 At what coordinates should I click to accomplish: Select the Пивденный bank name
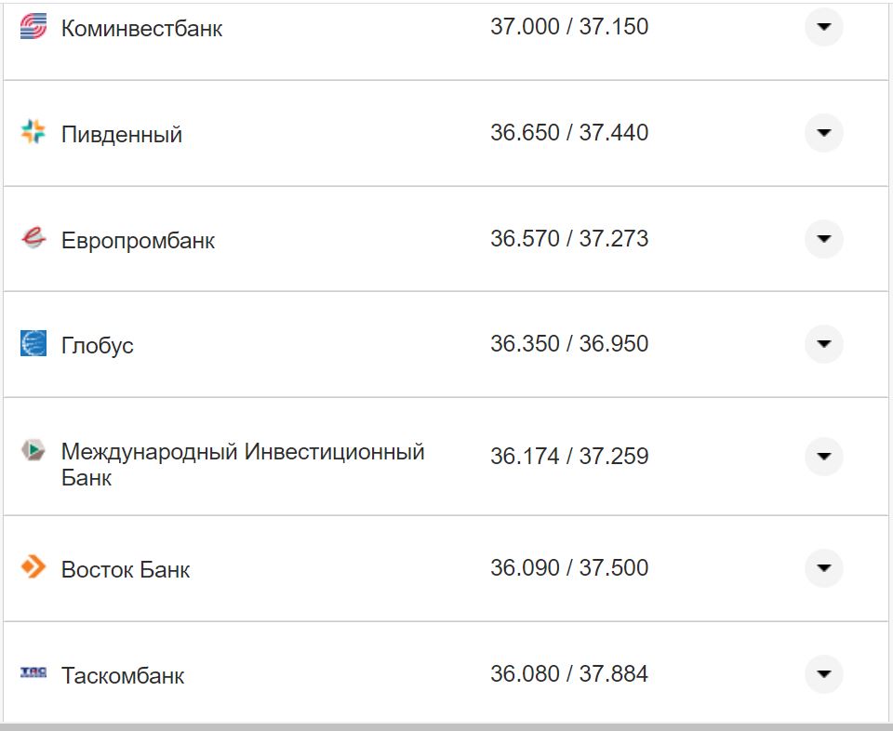[122, 133]
